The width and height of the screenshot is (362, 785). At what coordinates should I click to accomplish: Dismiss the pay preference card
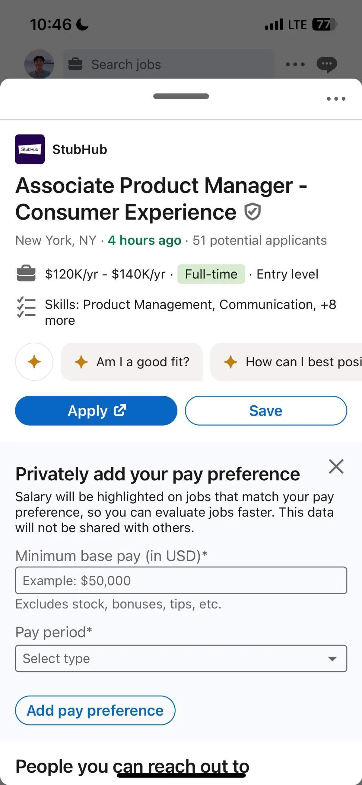(336, 466)
